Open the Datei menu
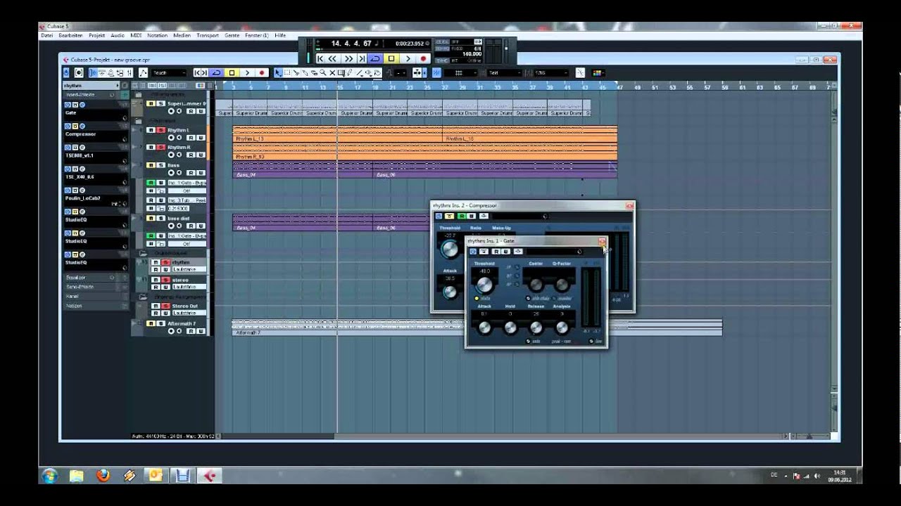Screen dimensions: 901x506 click(x=46, y=35)
